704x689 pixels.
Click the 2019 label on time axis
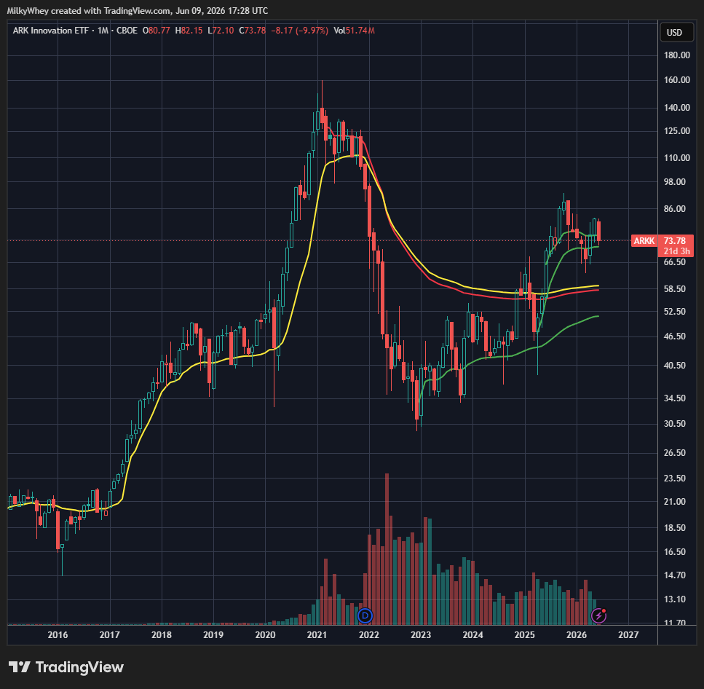click(213, 634)
